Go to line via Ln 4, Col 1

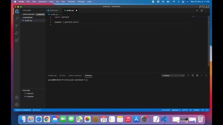coord(166,110)
